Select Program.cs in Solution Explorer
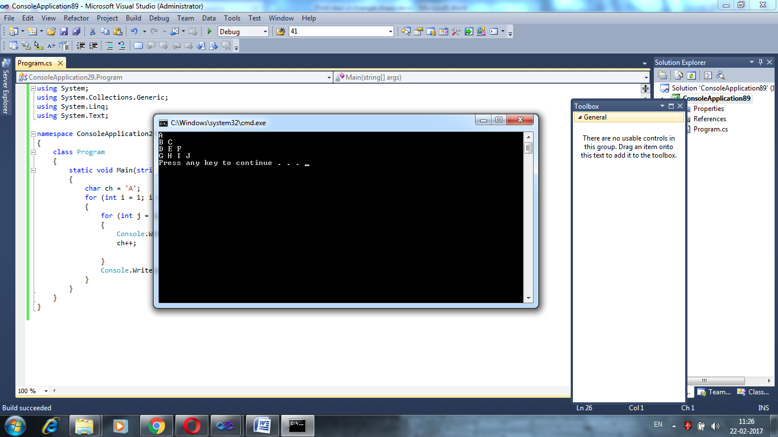The width and height of the screenshot is (778, 437). [x=712, y=129]
